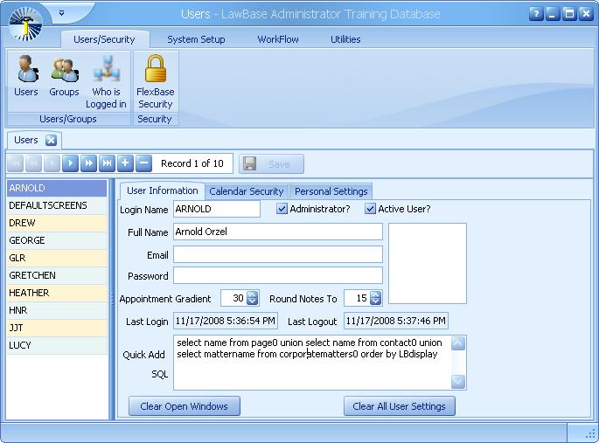599x443 pixels.
Task: Click Clear Open Windows button
Action: 185,406
